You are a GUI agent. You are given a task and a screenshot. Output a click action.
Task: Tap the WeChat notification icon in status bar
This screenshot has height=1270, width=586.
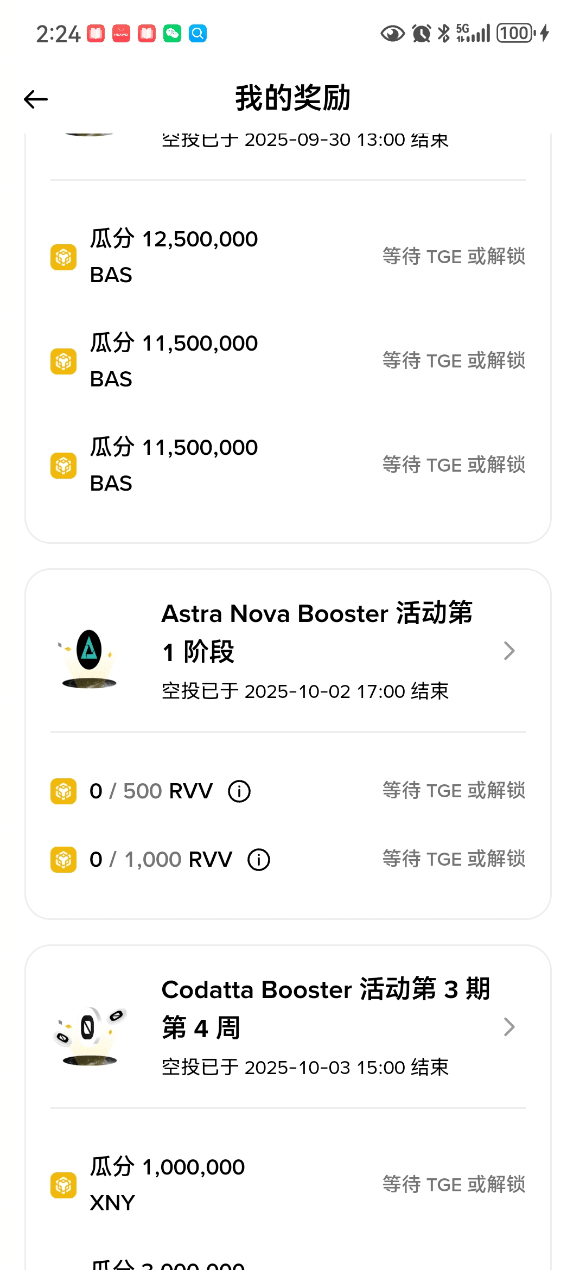click(173, 34)
